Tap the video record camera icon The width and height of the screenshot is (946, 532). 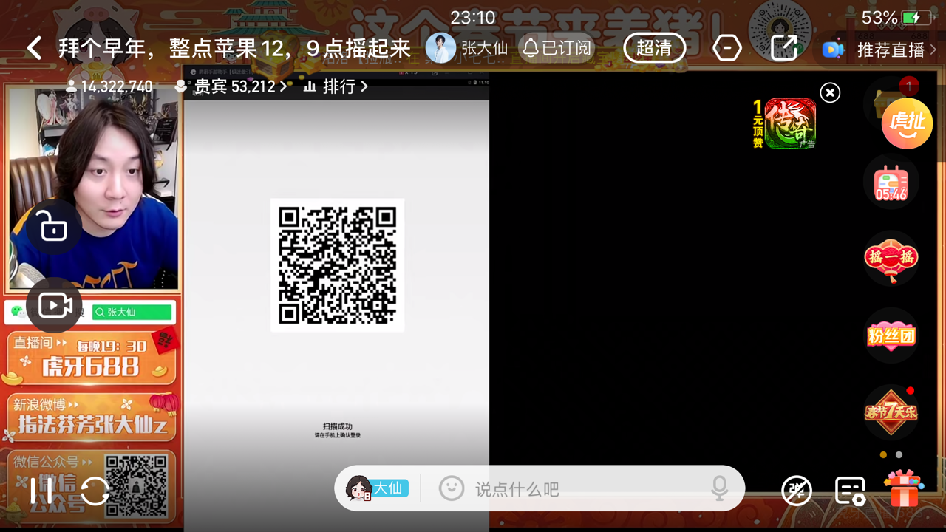point(54,305)
